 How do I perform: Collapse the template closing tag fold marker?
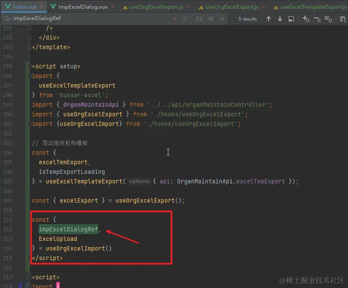[x=29, y=47]
